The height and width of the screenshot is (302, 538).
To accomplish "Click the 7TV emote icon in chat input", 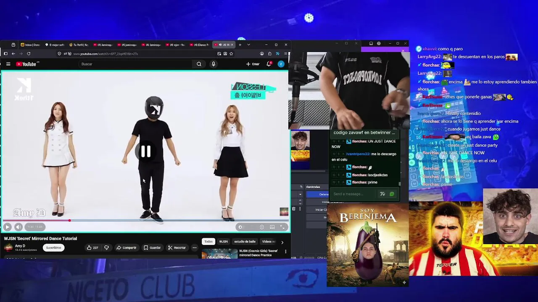I will click(382, 194).
